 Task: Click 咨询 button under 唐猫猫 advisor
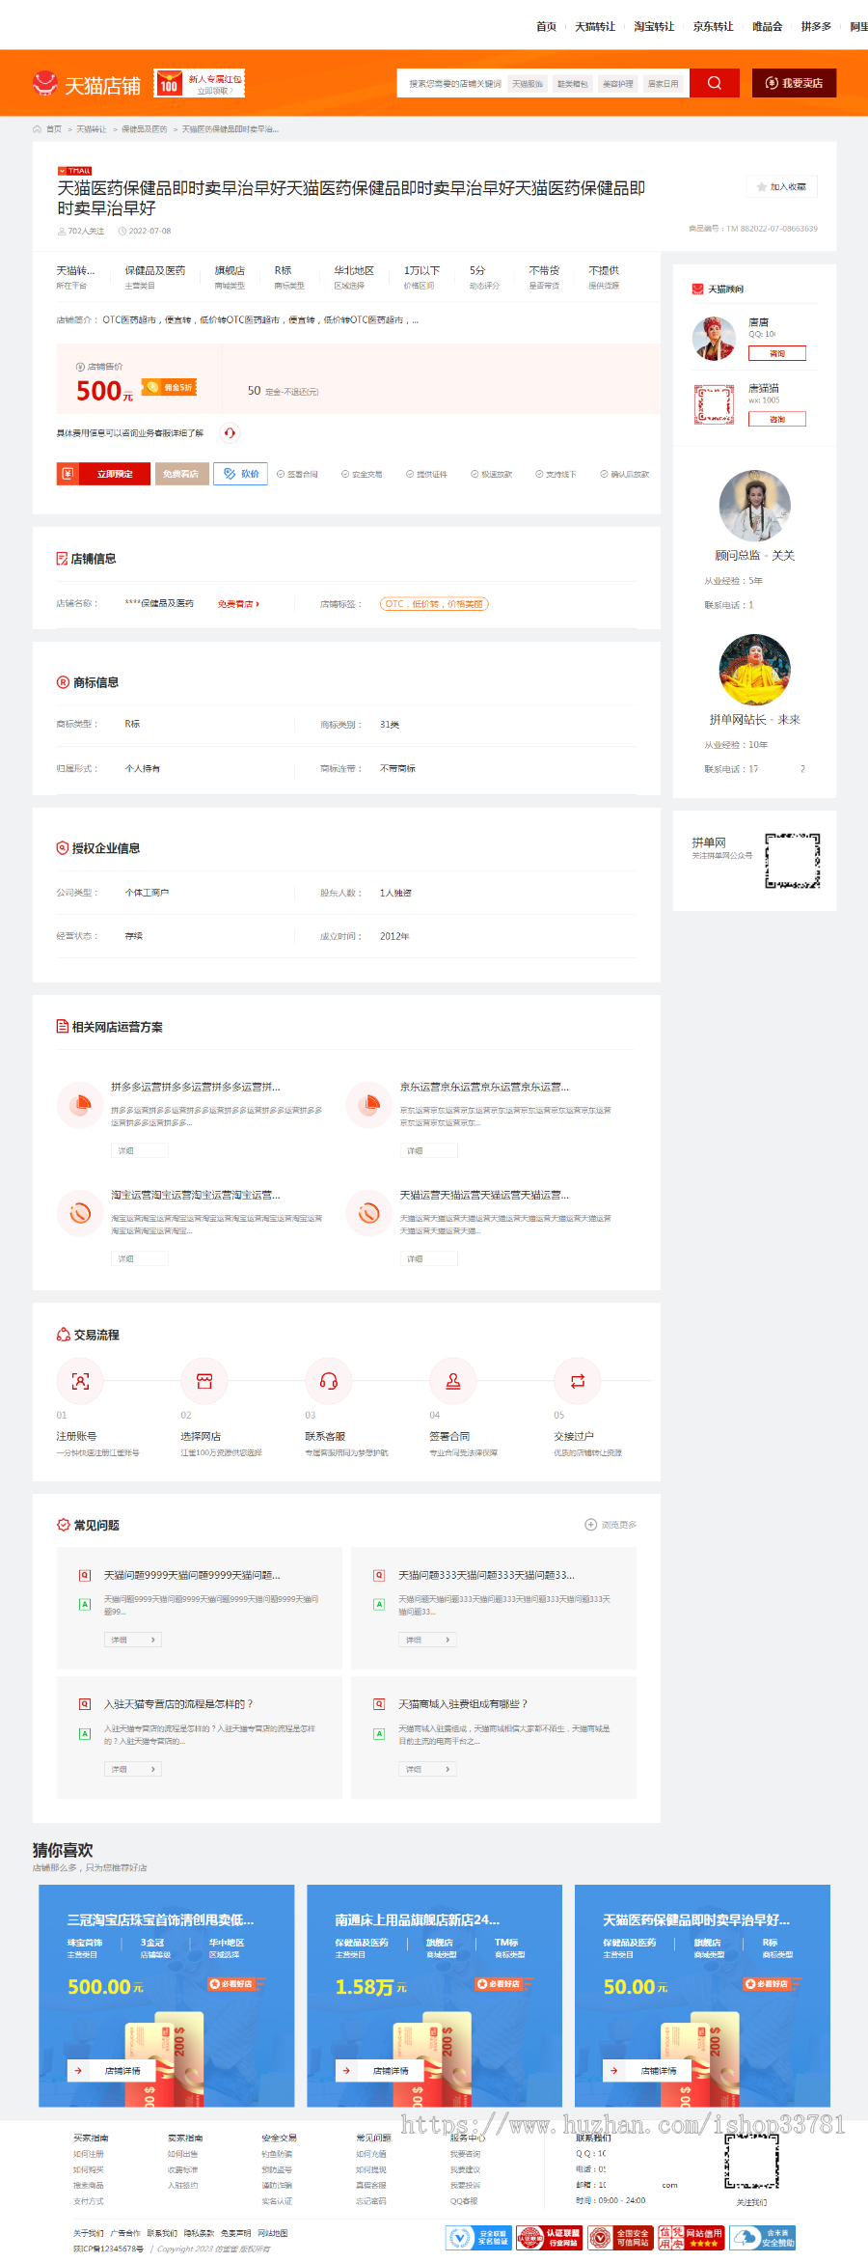click(777, 419)
